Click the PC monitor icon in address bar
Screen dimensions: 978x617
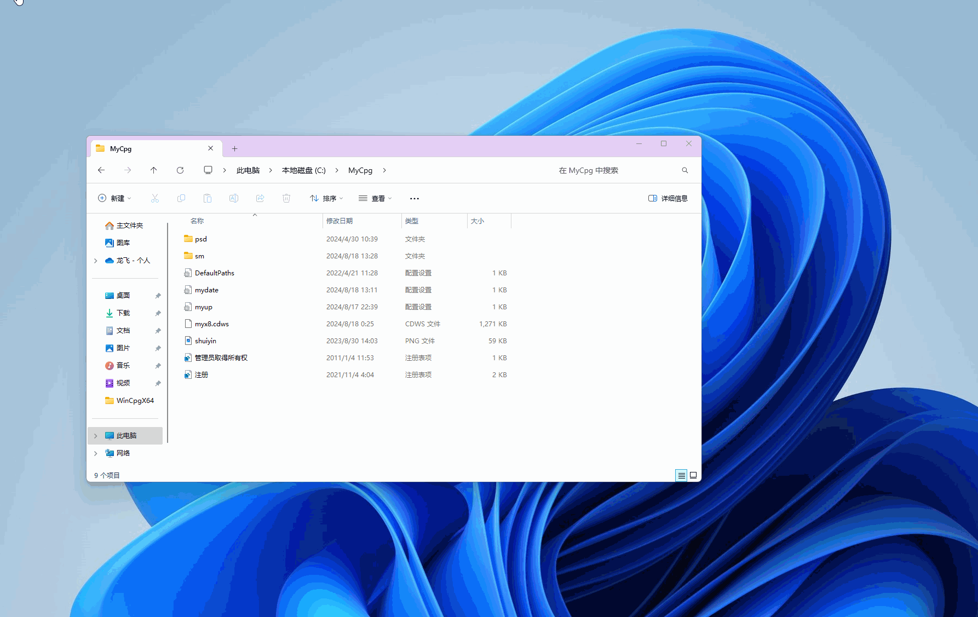point(208,170)
